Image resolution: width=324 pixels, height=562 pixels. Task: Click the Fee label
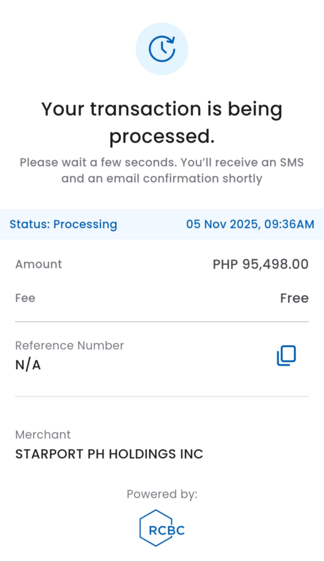[25, 298]
